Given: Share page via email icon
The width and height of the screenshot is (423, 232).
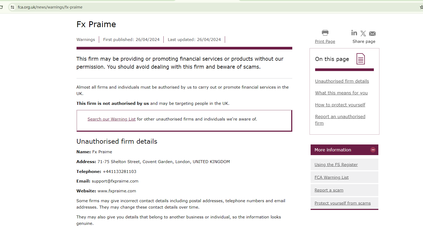Looking at the screenshot, I should pos(372,34).
